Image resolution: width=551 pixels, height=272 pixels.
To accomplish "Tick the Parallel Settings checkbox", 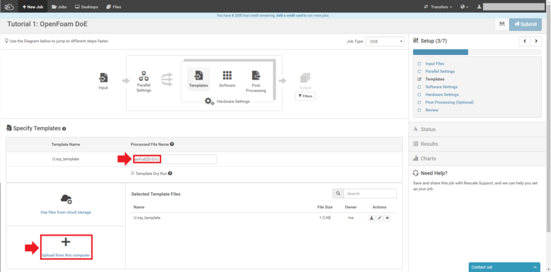I will point(419,71).
